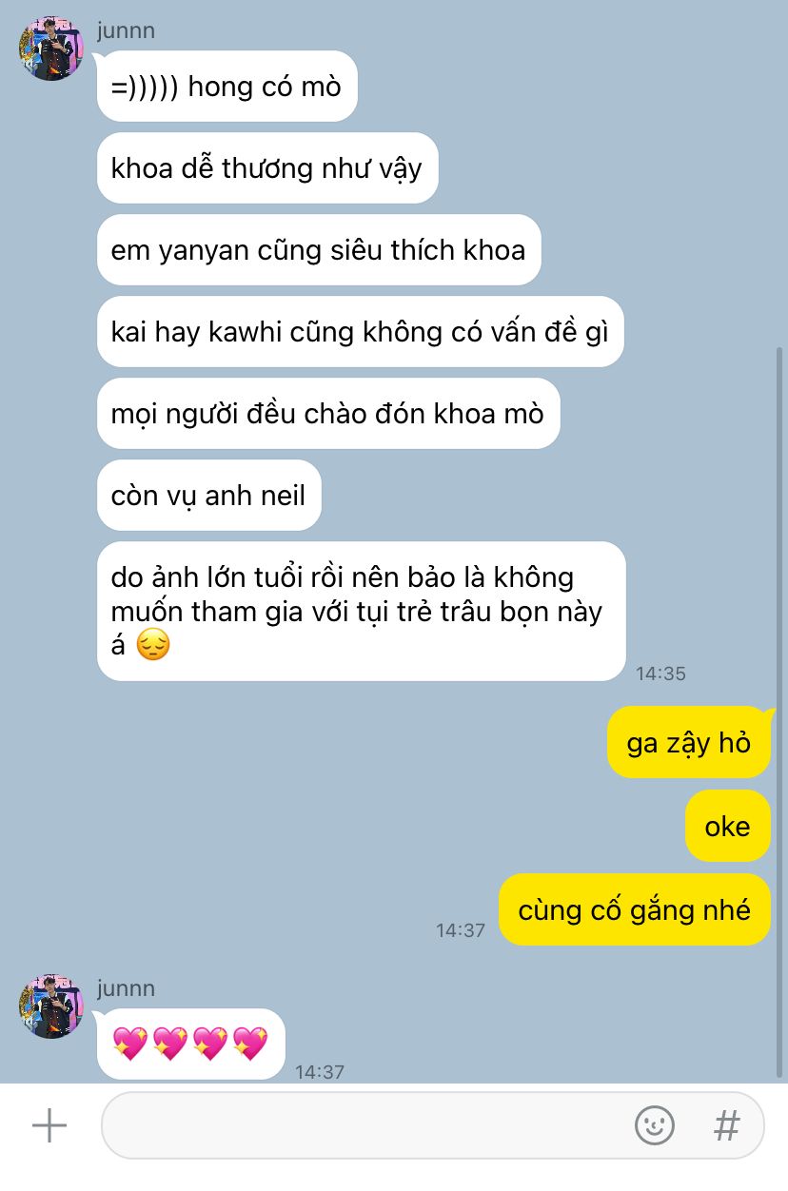
Task: Open the plus attachment menu icon
Action: click(x=49, y=1126)
